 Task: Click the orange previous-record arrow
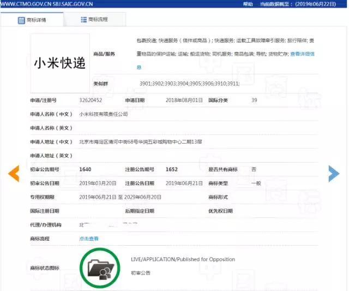(x=14, y=174)
